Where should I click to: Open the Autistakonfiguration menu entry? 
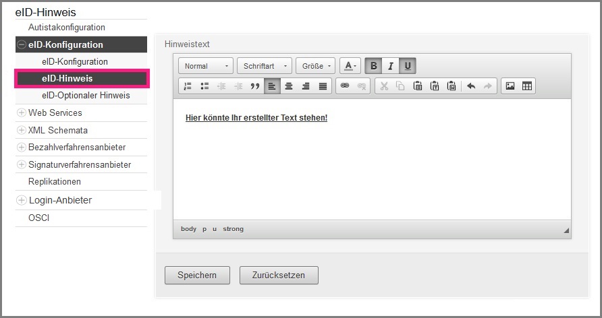[x=66, y=28]
